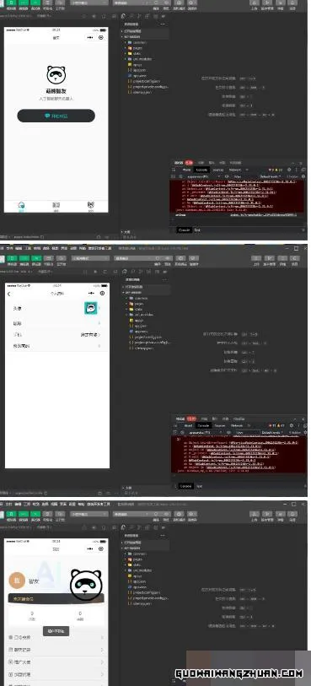Select third bottom tab icon in top simulator

pos(91,205)
